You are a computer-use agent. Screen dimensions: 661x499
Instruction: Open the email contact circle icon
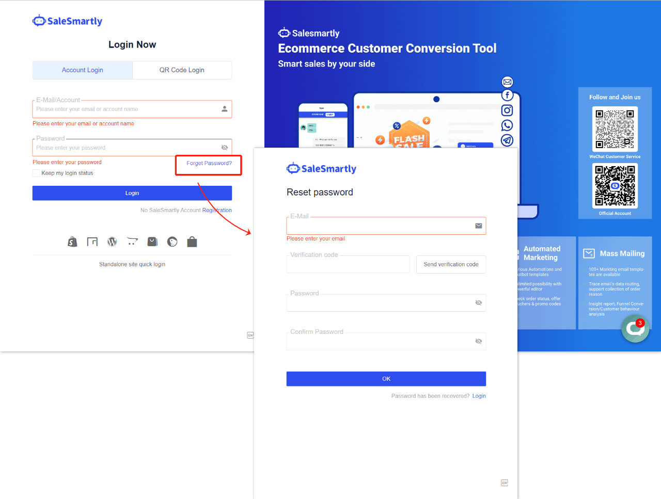[x=508, y=82]
